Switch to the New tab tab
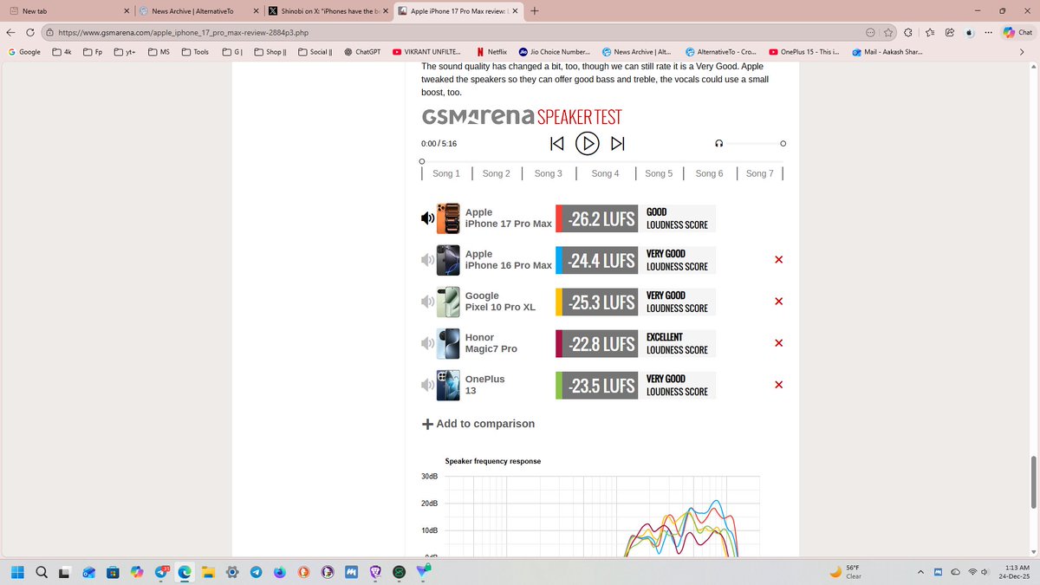 pos(69,11)
